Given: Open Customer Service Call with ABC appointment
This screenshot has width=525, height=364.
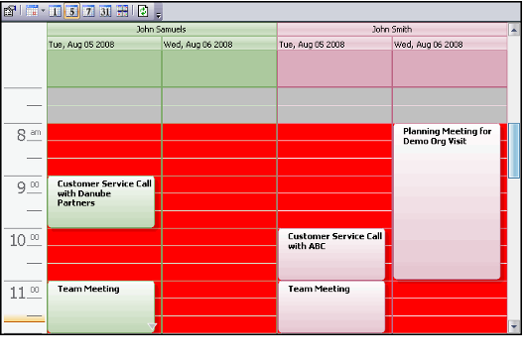Looking at the screenshot, I should click(331, 254).
